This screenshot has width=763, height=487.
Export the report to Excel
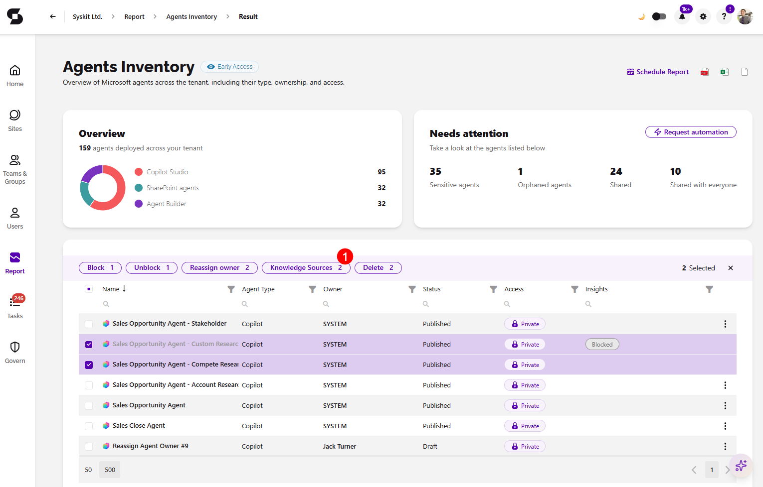click(724, 72)
